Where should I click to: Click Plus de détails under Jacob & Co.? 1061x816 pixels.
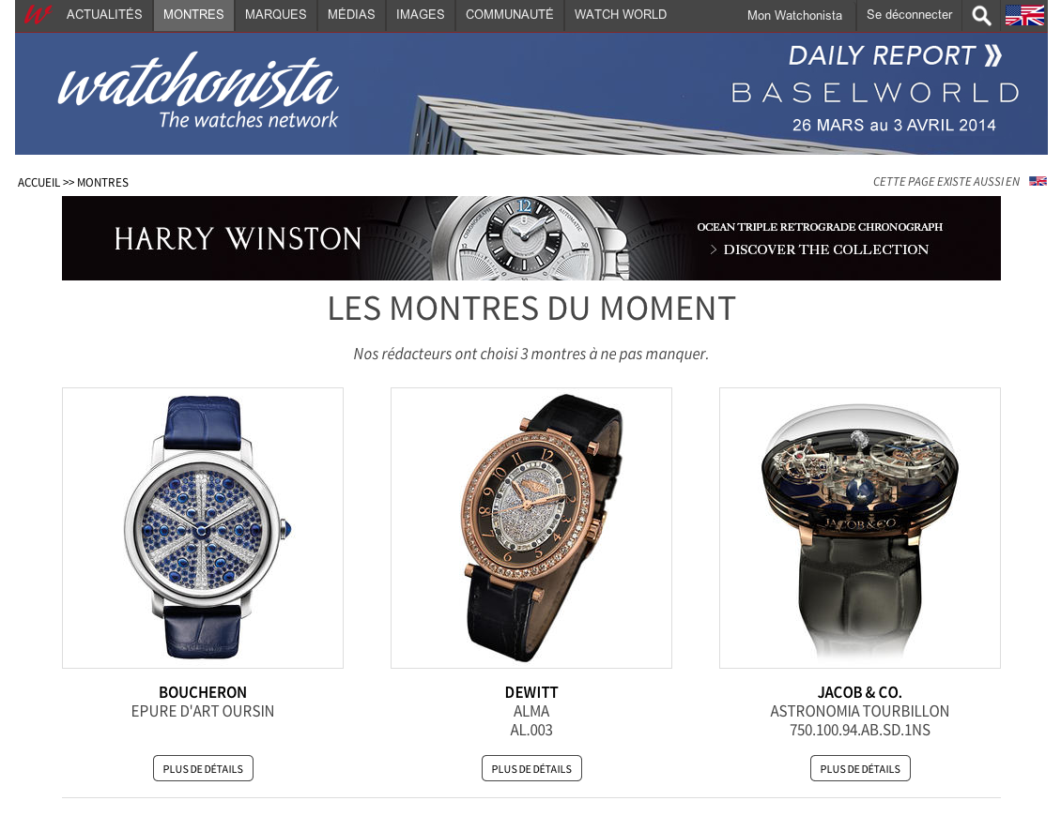[x=860, y=769]
